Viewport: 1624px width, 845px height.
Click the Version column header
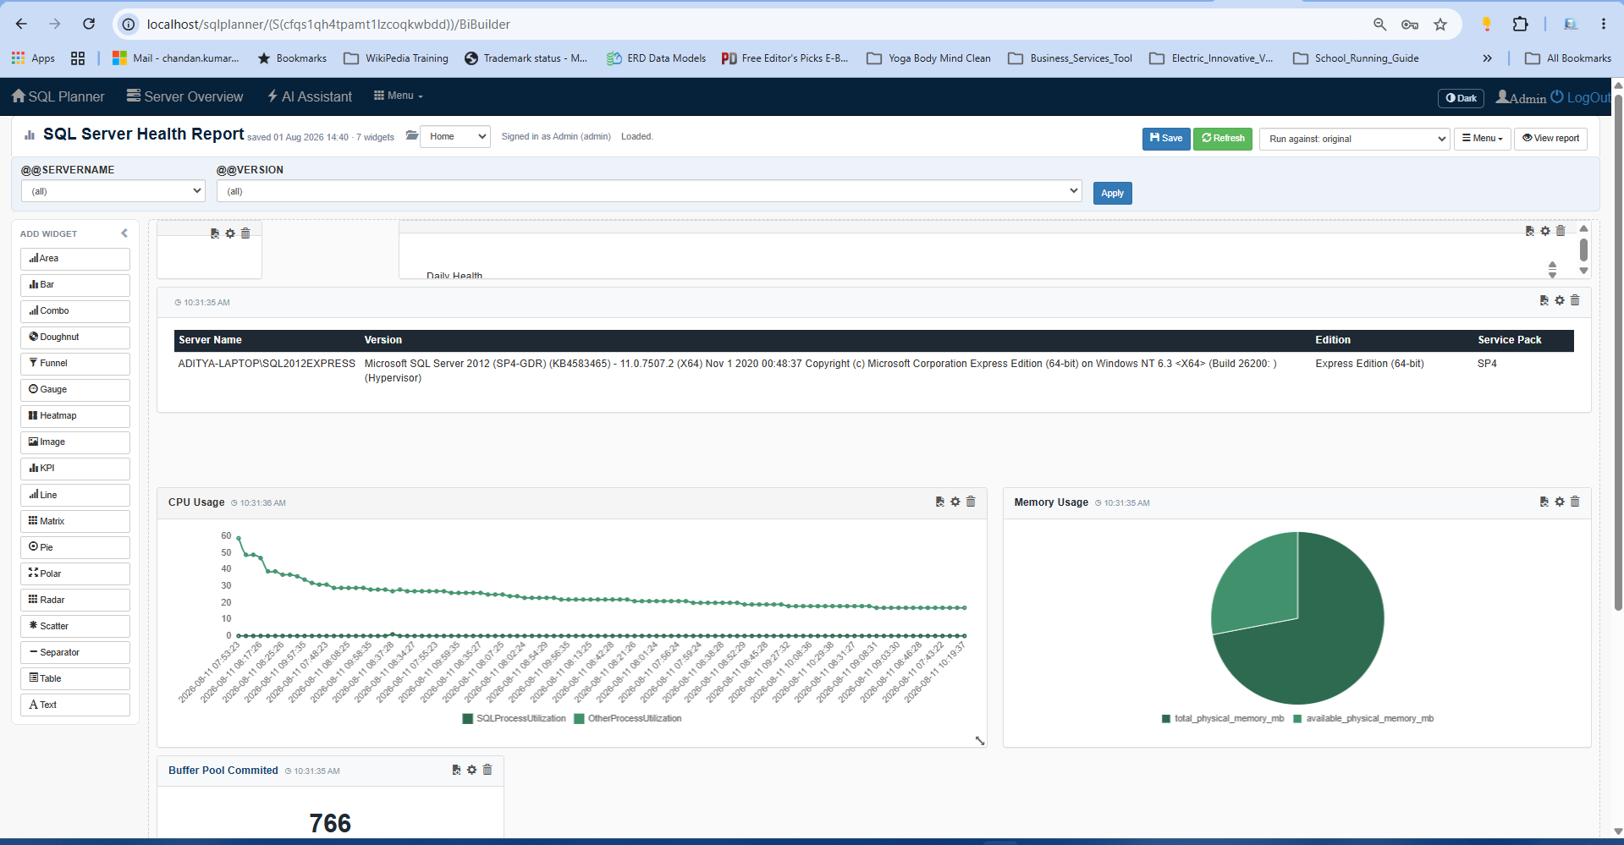coord(383,340)
